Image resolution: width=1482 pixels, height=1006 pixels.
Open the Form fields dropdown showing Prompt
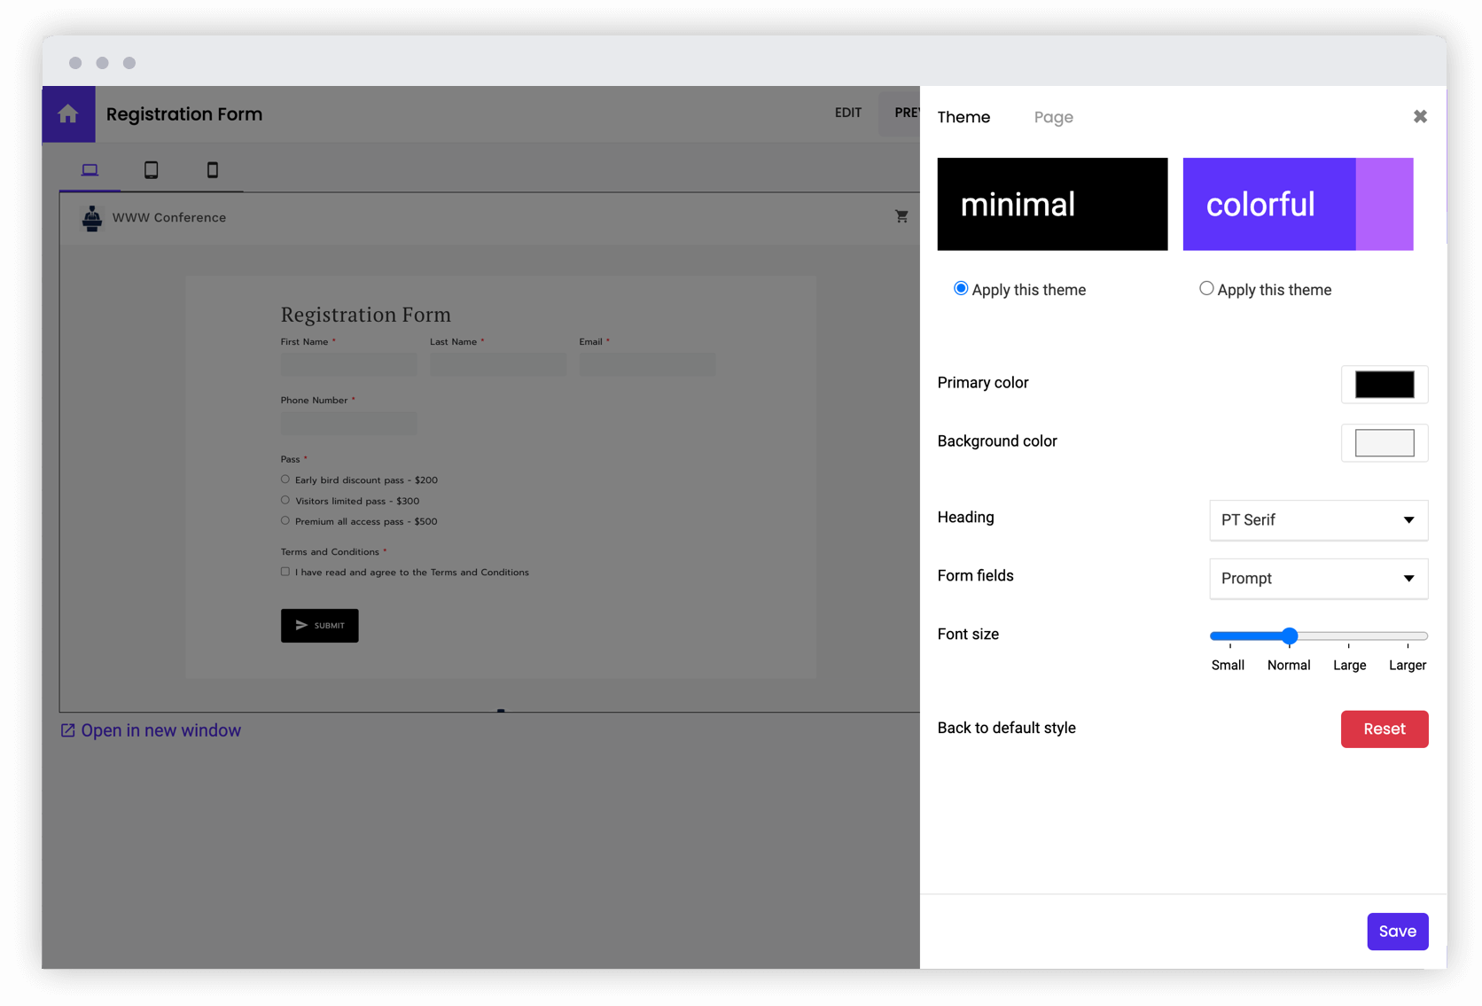(x=1318, y=578)
